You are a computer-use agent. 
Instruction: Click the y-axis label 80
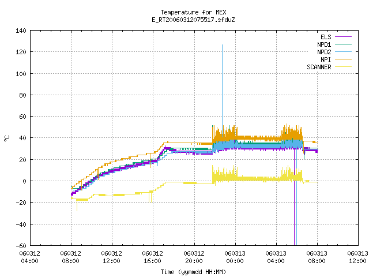click(22, 95)
